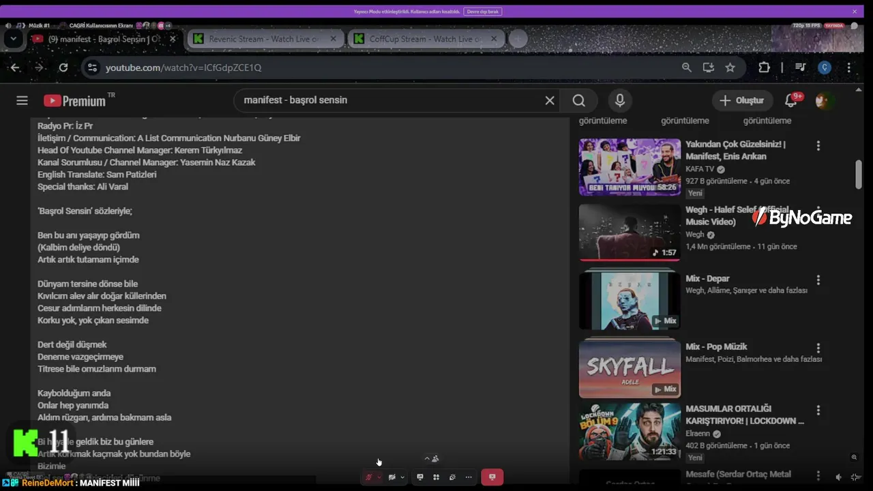Switch to the Revenic Stream tab
The image size is (873, 491).
pyautogui.click(x=265, y=39)
